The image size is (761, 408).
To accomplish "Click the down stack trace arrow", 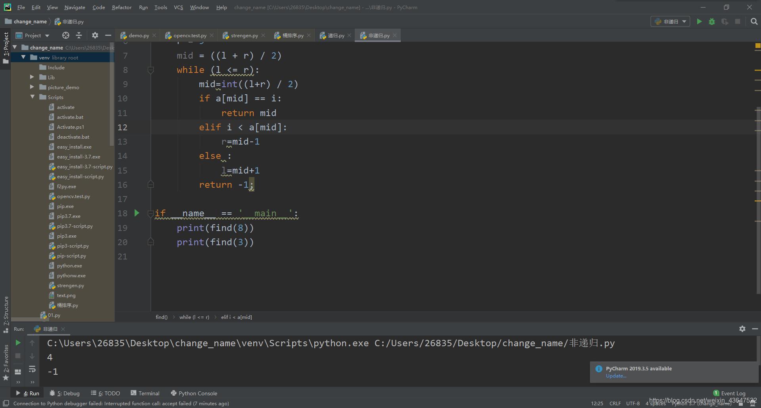I will click(32, 356).
